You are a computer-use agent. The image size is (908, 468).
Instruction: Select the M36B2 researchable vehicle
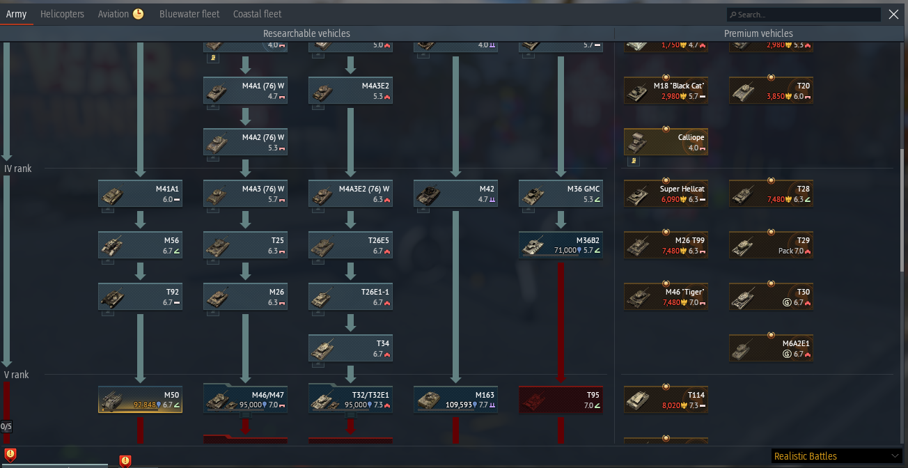(561, 245)
